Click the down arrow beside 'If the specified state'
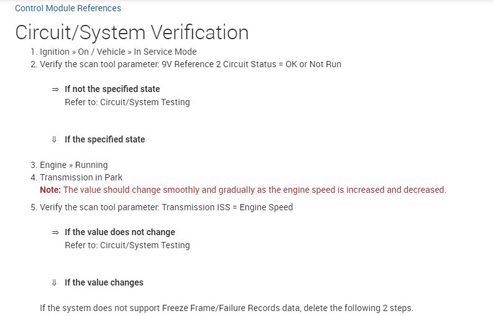Image resolution: width=493 pixels, height=316 pixels. [55, 140]
